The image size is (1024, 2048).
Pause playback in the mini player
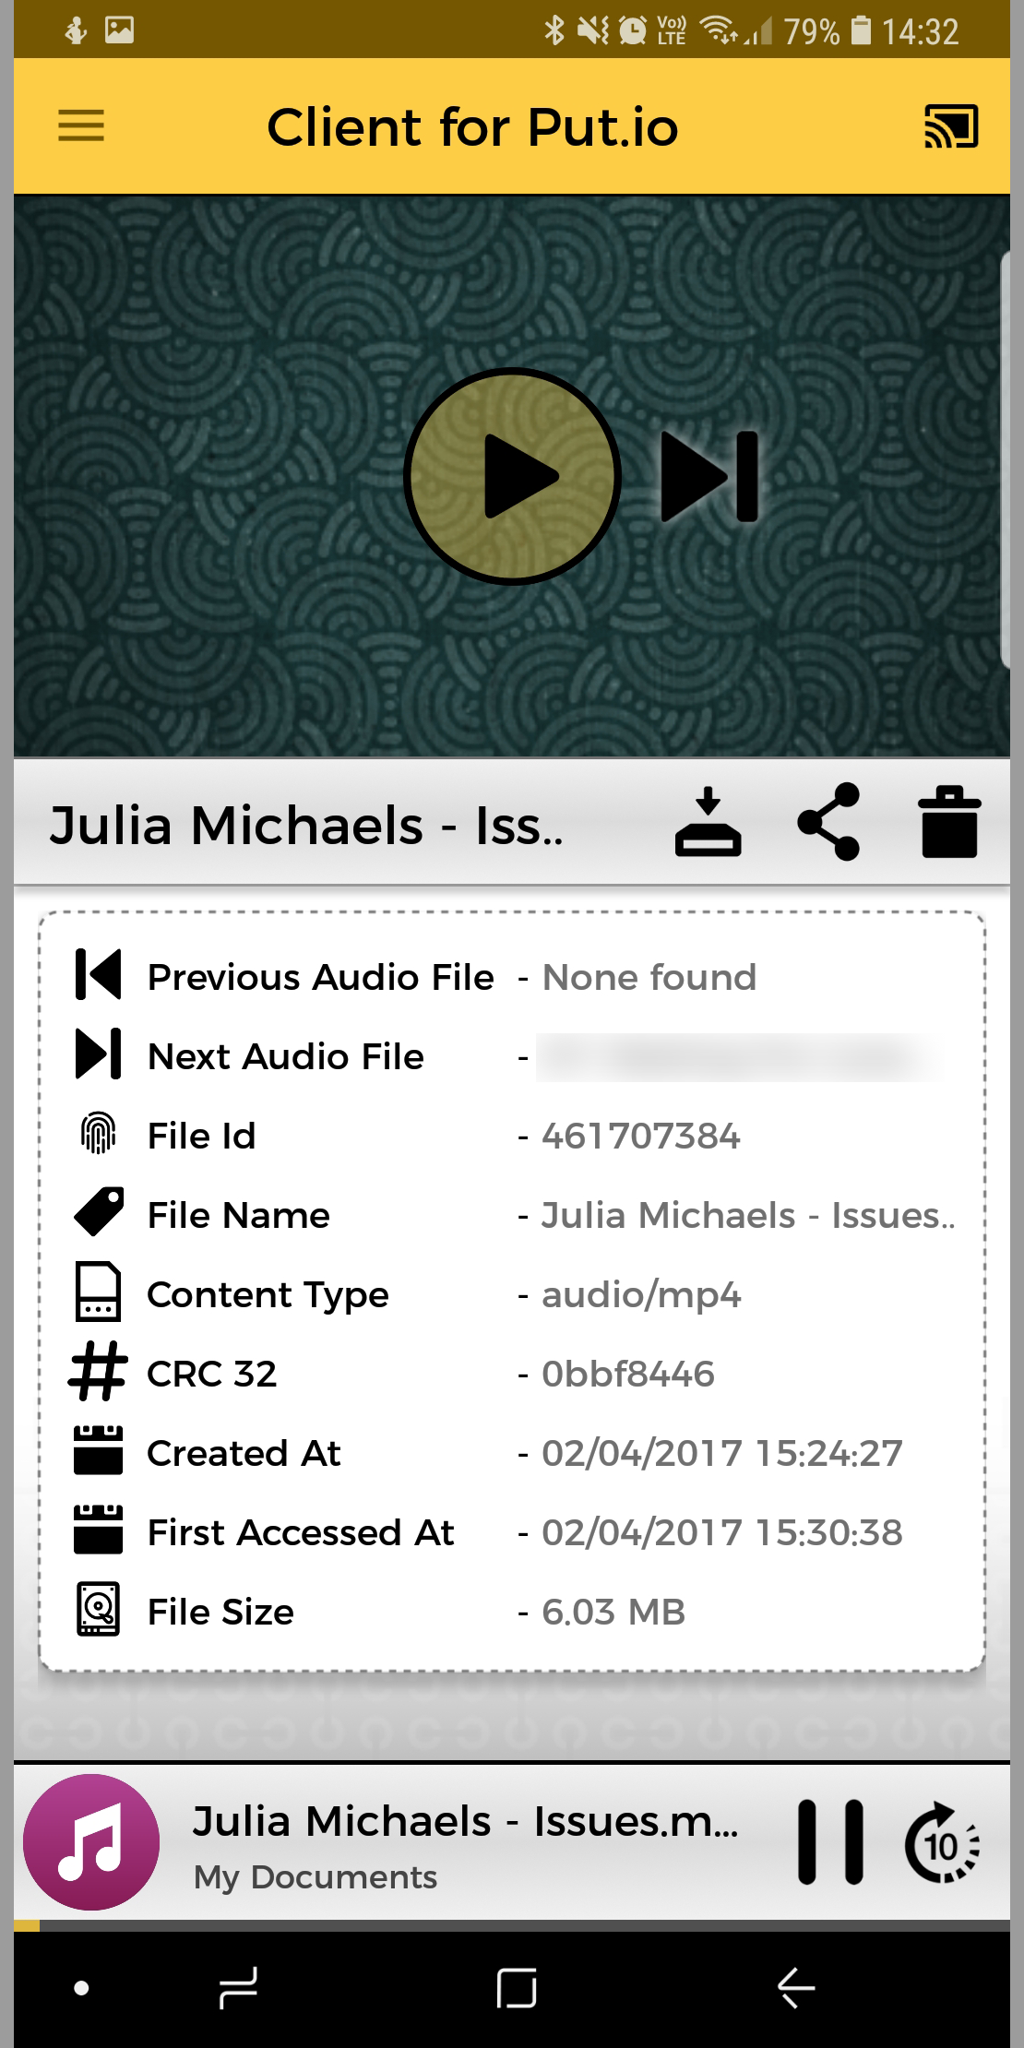coord(830,1842)
